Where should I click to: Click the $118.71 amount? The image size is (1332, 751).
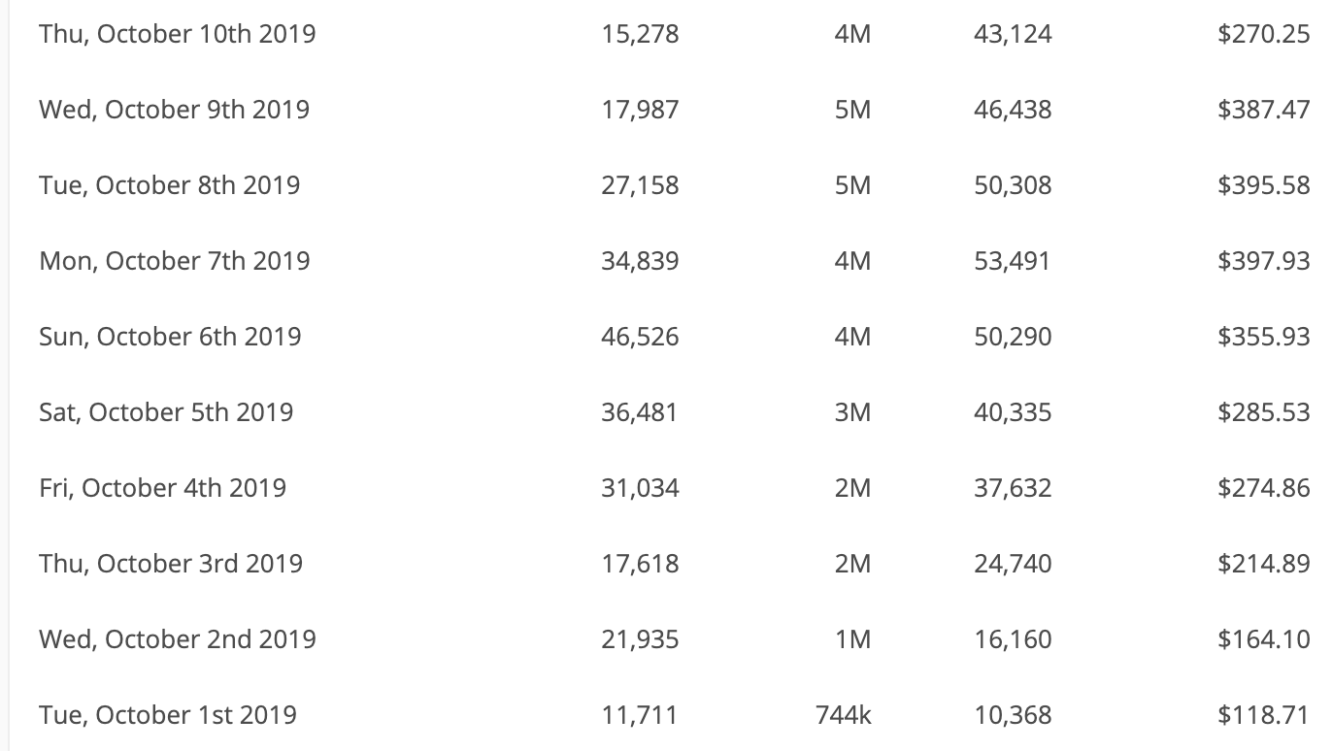[1264, 715]
